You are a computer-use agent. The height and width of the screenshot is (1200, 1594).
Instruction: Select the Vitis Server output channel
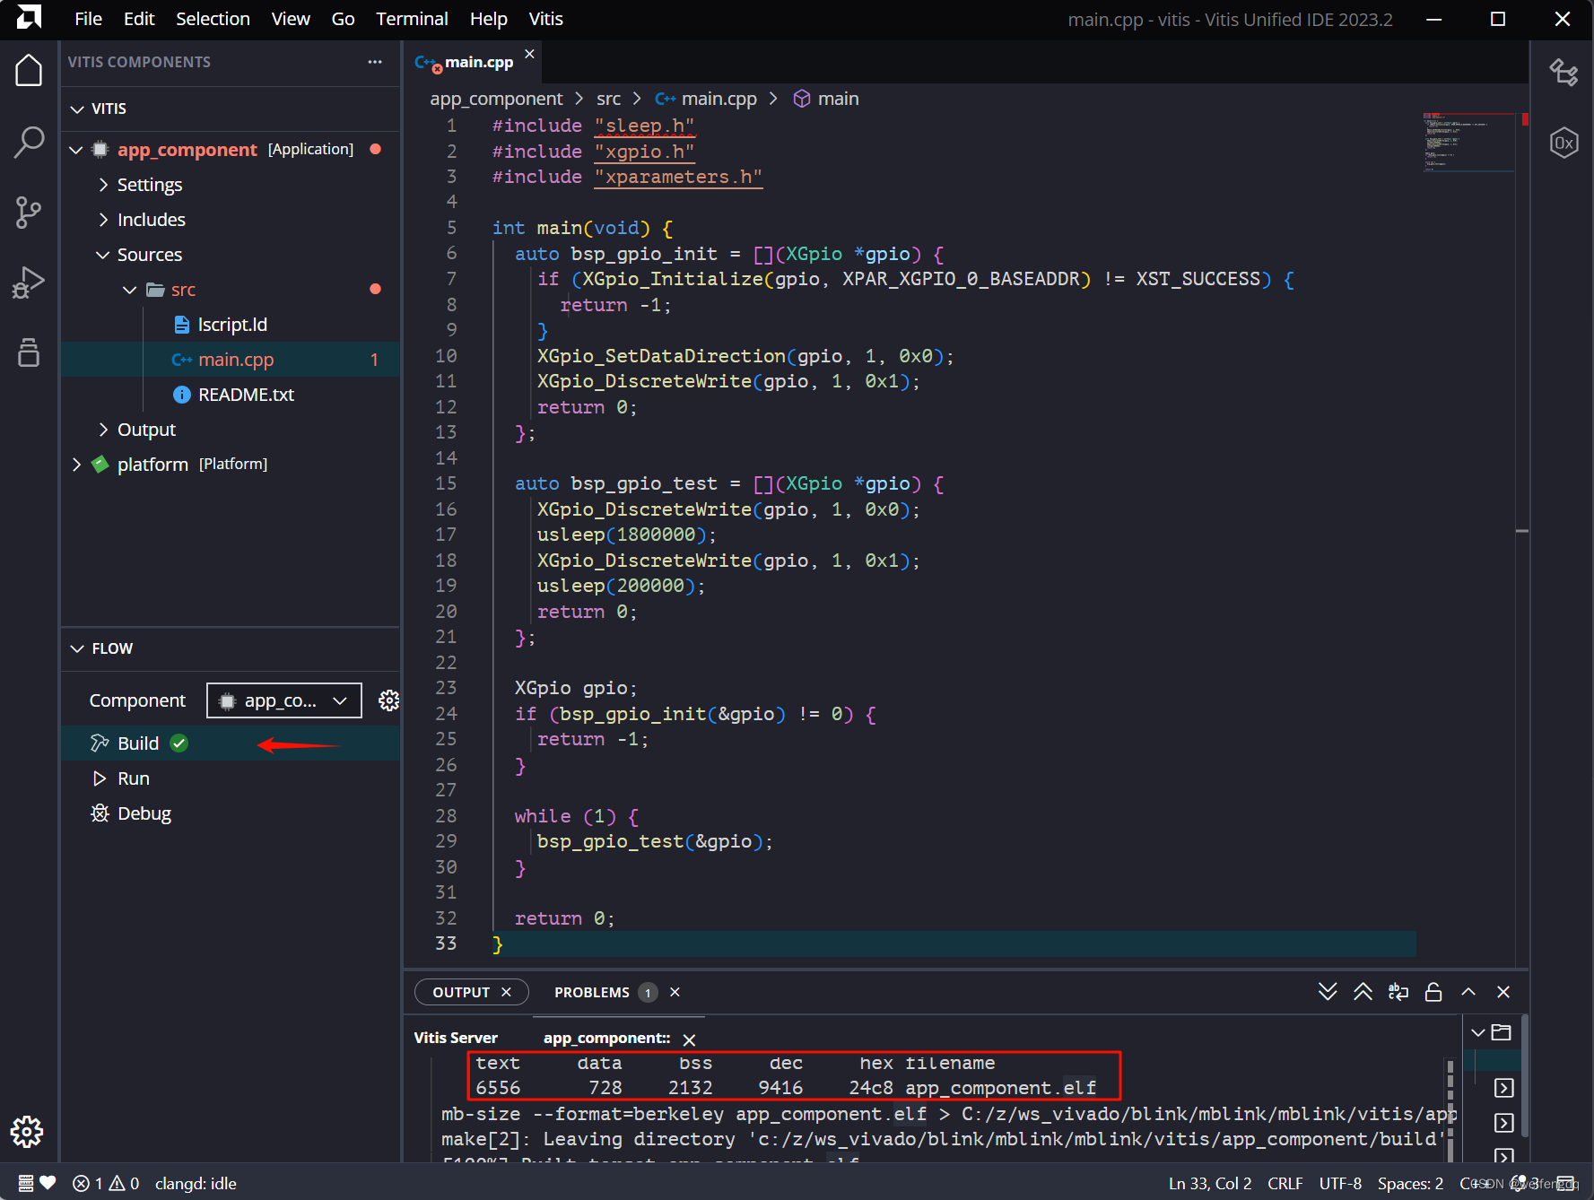point(456,1038)
